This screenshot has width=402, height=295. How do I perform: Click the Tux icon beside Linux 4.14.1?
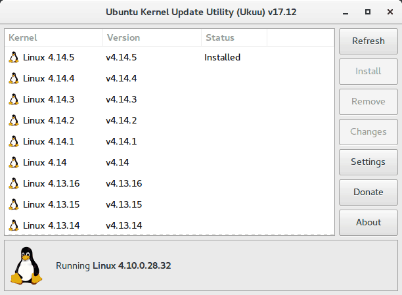(x=13, y=141)
